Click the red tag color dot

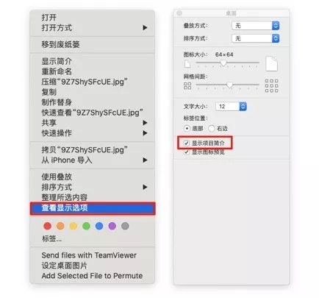(47, 226)
